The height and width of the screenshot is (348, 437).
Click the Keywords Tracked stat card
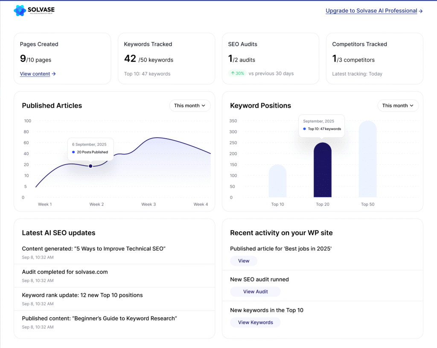(x=166, y=59)
